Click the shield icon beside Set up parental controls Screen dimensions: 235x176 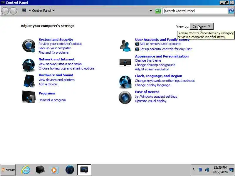137,49
